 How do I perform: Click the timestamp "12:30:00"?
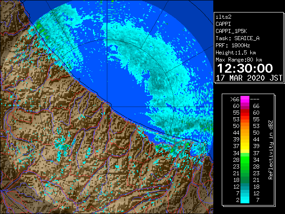245,68
